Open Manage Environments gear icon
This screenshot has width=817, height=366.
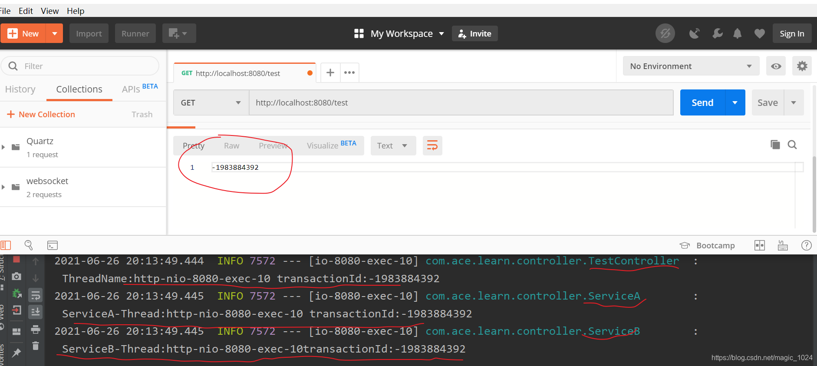coord(802,66)
